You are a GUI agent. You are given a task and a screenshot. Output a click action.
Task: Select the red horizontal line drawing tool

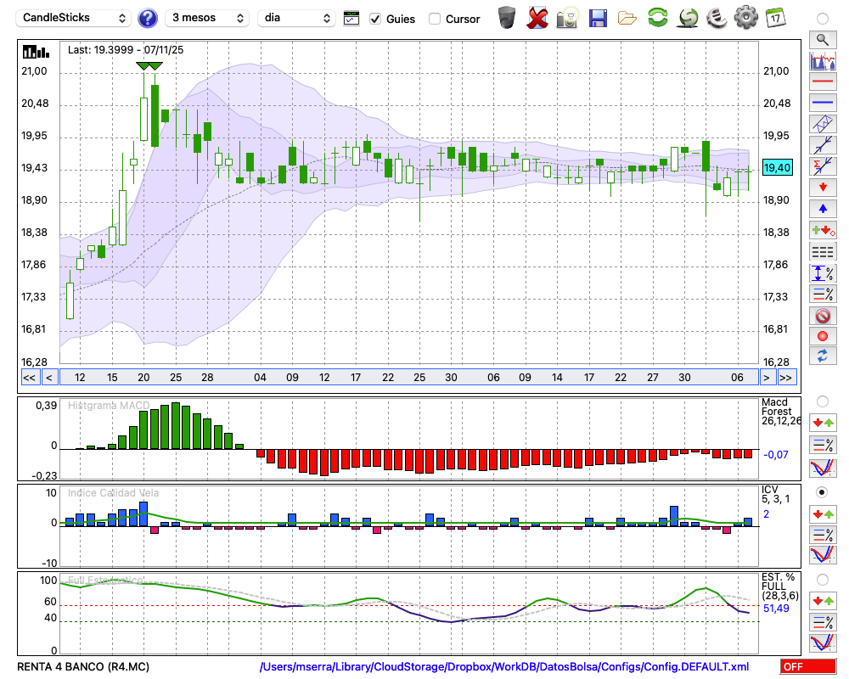[822, 82]
